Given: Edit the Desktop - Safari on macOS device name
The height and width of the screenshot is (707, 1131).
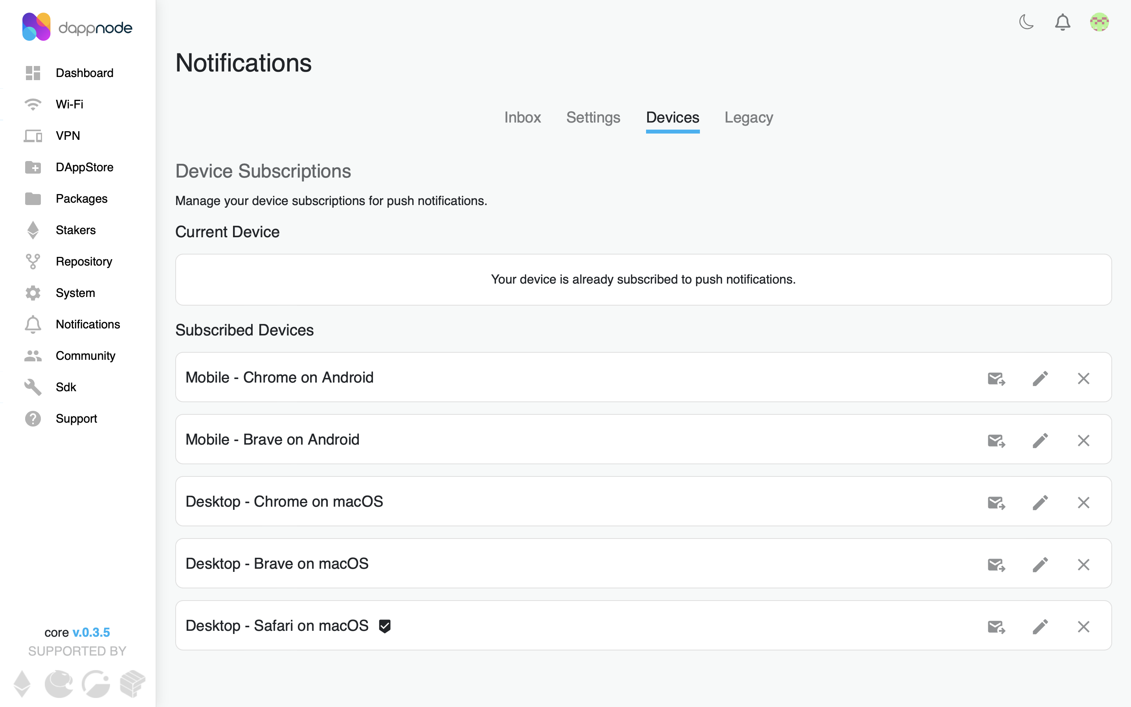Looking at the screenshot, I should (x=1040, y=626).
